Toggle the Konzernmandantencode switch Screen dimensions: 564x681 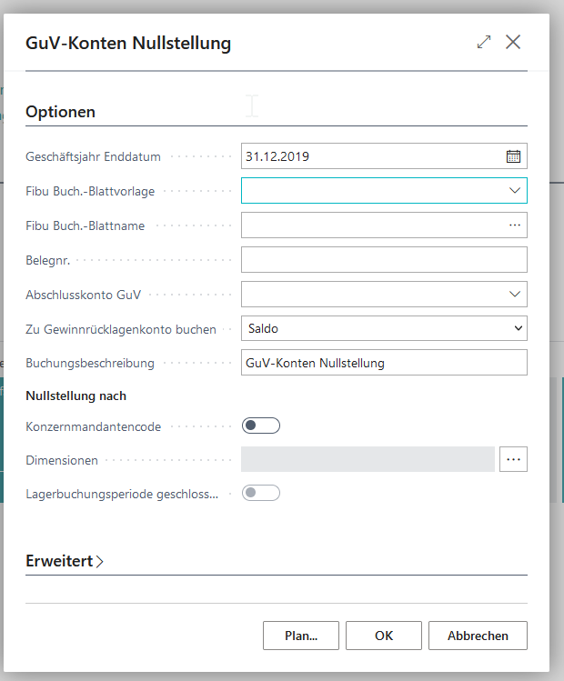(261, 426)
